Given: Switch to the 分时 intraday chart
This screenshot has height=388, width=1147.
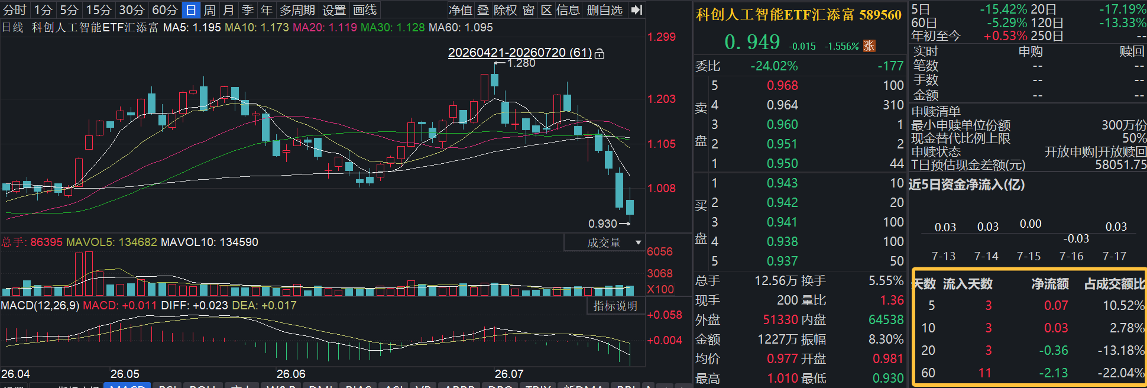Looking at the screenshot, I should (15, 10).
